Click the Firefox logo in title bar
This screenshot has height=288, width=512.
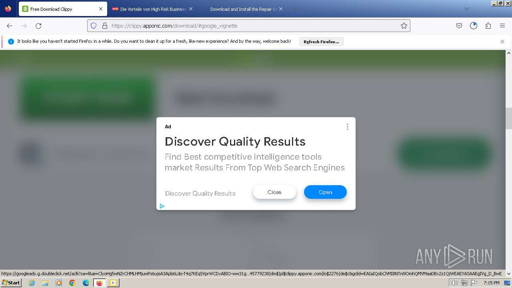click(8, 8)
